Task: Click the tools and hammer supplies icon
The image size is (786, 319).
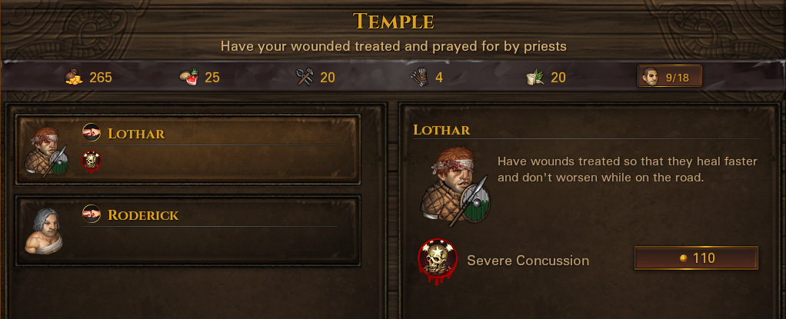Action: [x=305, y=77]
